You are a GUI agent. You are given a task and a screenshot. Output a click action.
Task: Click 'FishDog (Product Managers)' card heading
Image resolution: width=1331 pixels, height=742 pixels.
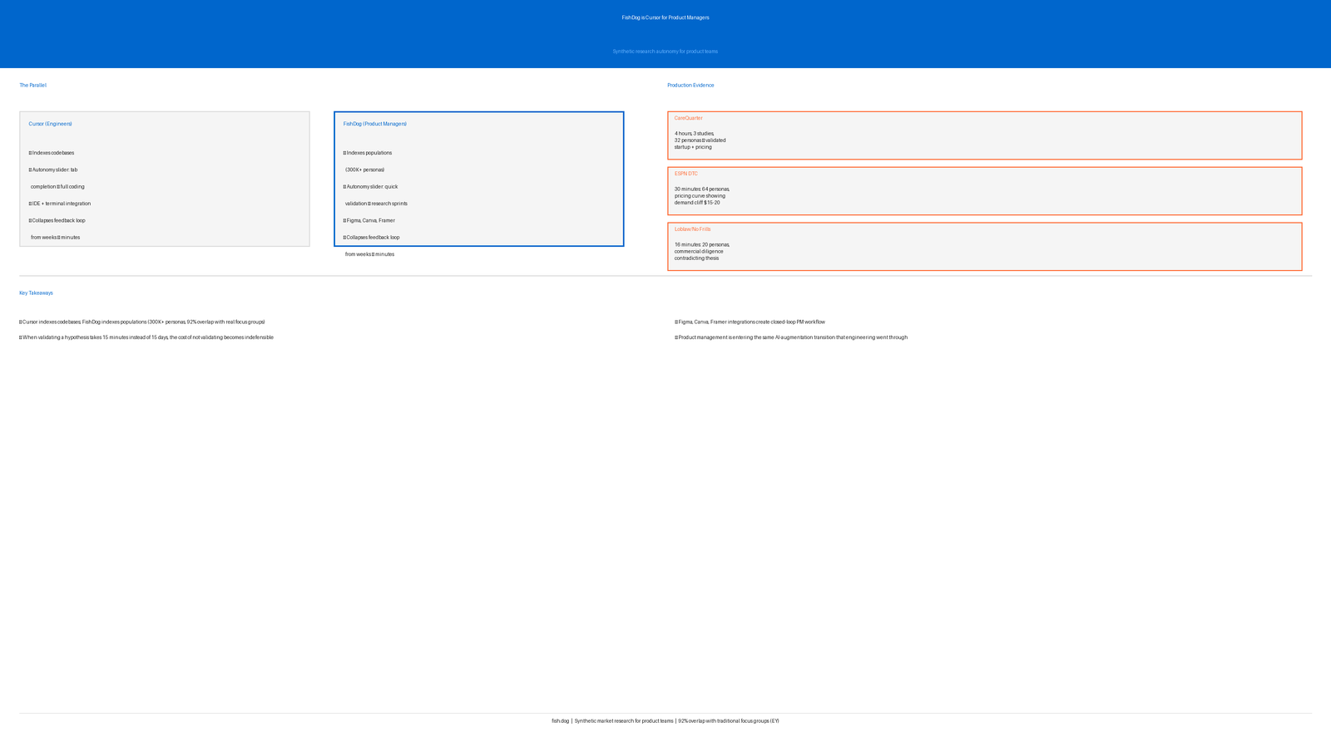375,124
